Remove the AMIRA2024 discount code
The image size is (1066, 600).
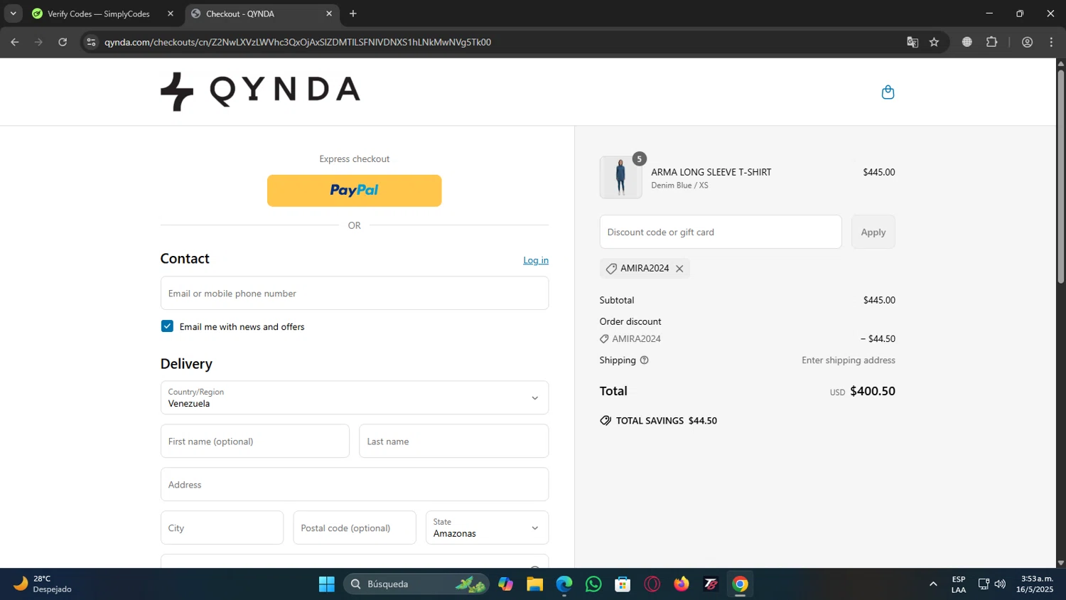(x=679, y=269)
